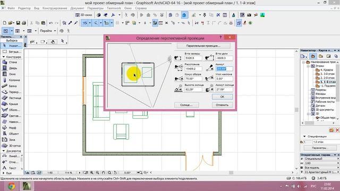Click the Отменить button in dialog

222,105
